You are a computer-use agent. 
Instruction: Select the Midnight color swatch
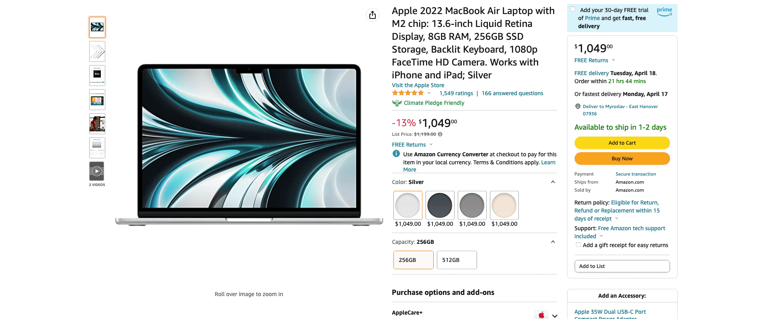click(x=440, y=205)
